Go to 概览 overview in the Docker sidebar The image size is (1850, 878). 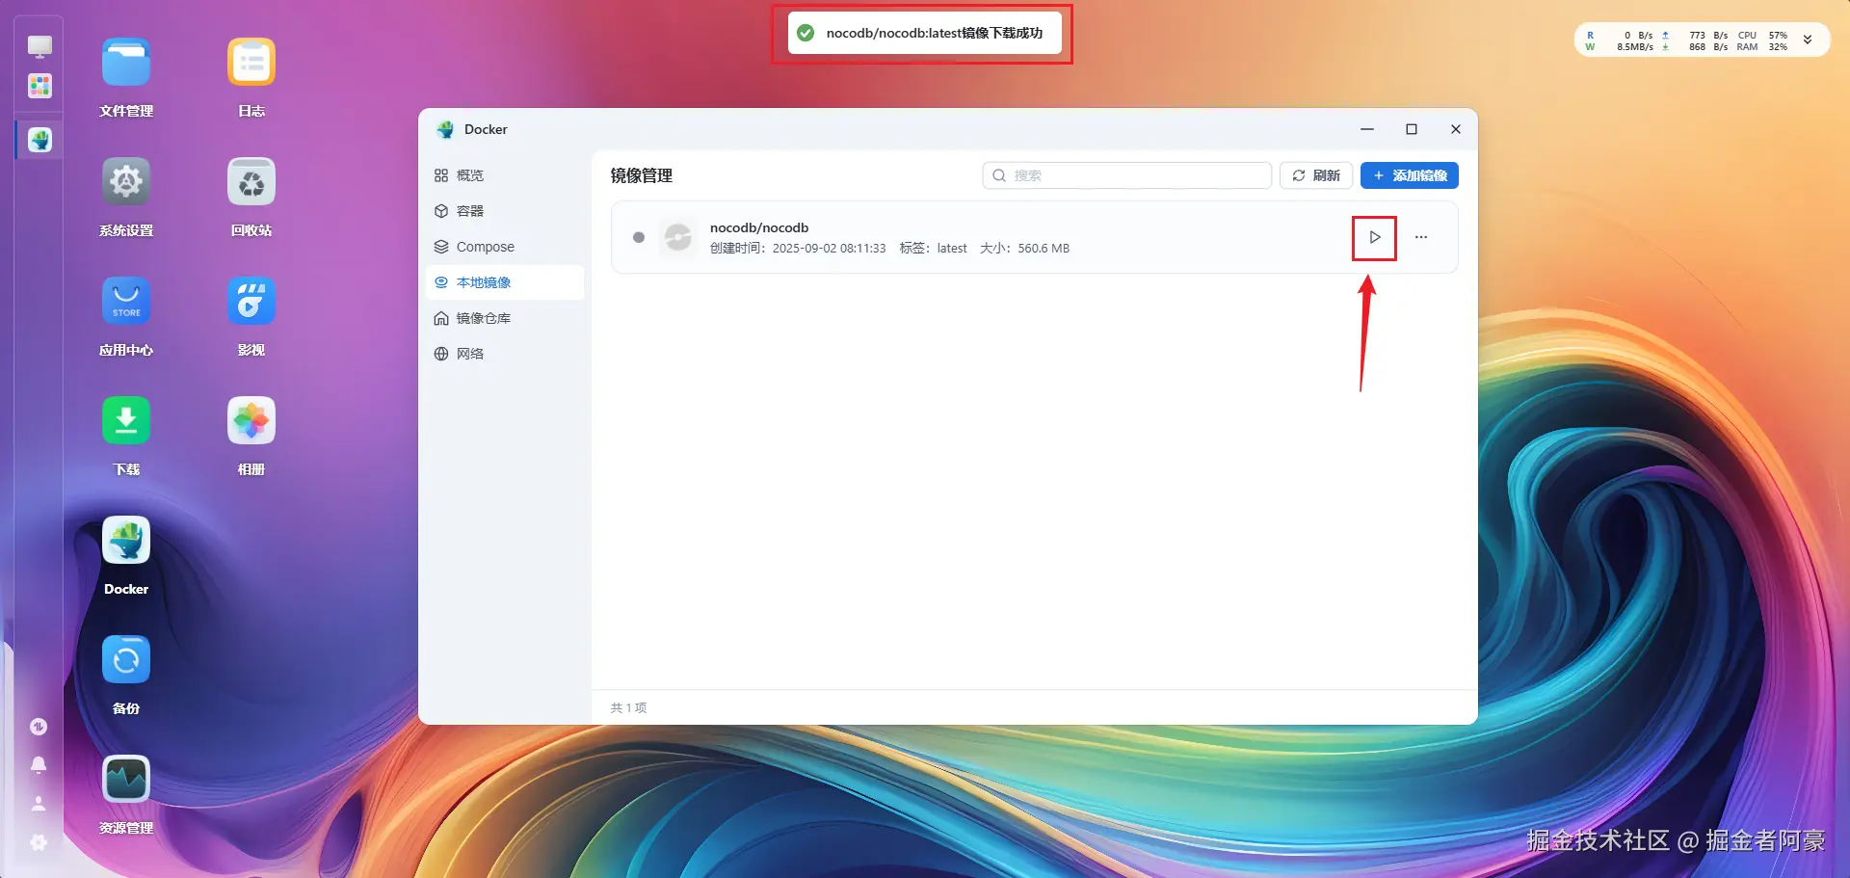[505, 175]
